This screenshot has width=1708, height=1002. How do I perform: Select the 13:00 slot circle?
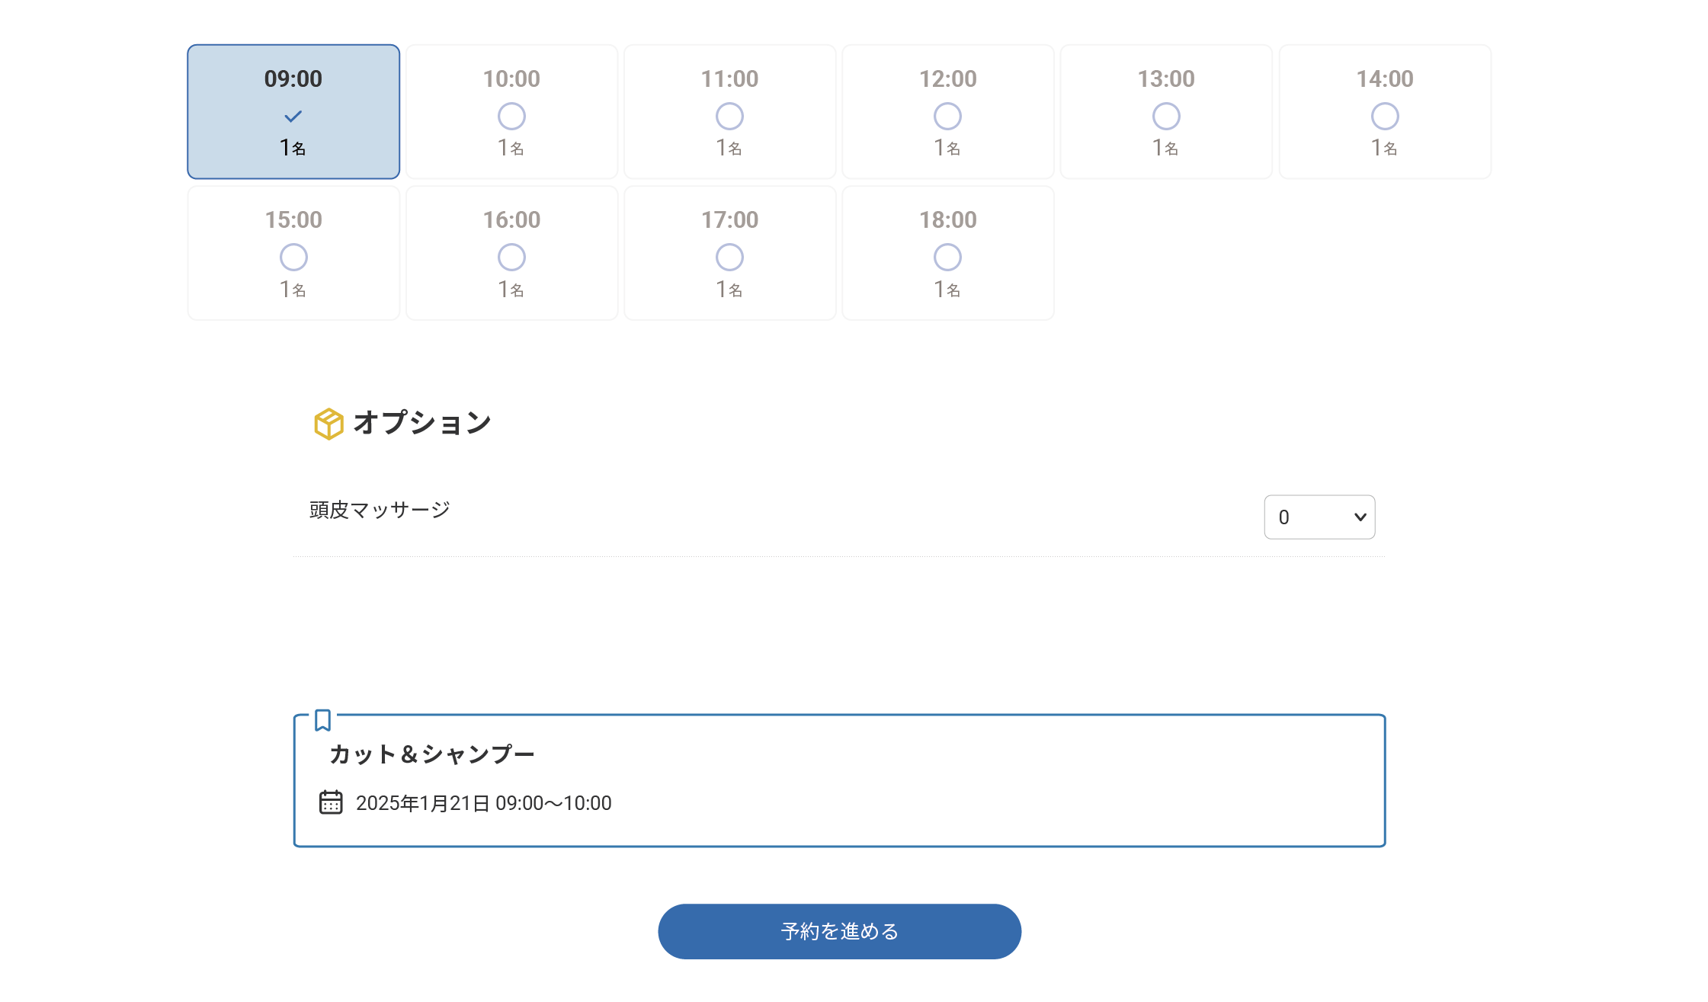(1166, 117)
